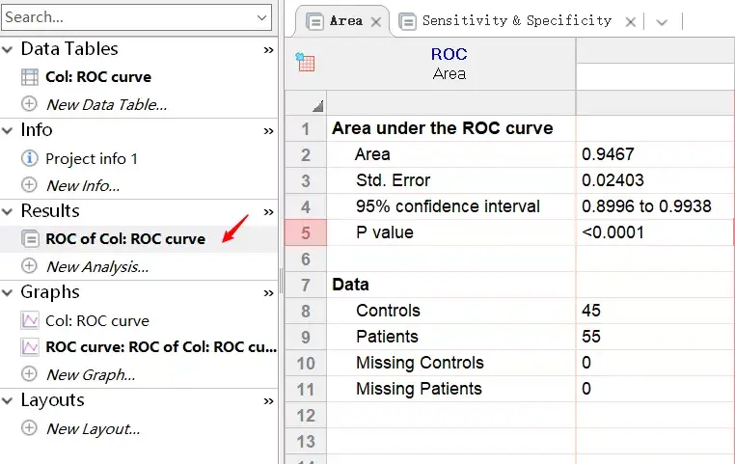Click the plus icon beside New Analysis

click(29, 266)
